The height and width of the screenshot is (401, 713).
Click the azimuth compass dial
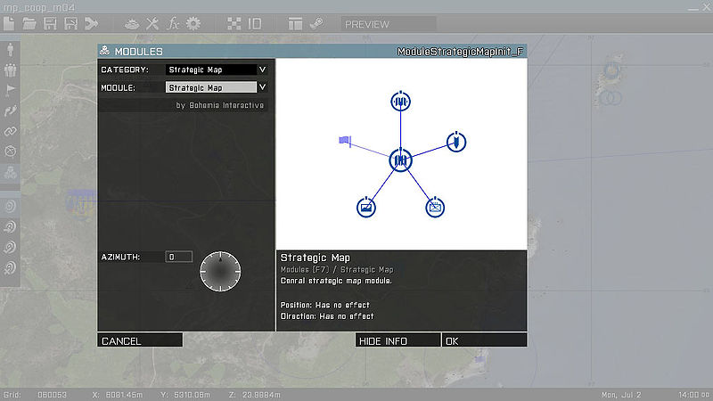click(219, 271)
